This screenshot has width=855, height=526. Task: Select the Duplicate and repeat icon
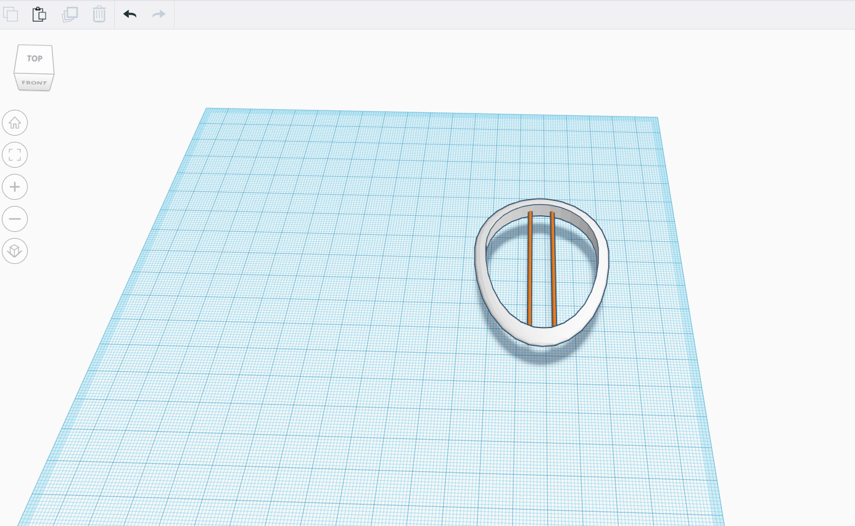click(69, 14)
